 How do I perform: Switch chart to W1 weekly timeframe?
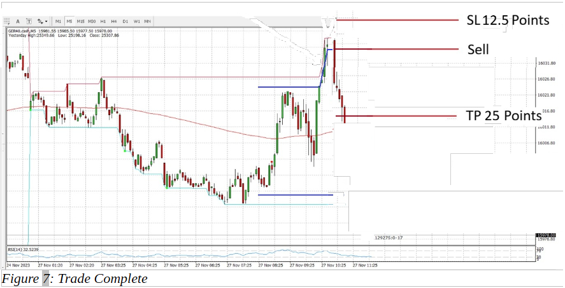136,22
